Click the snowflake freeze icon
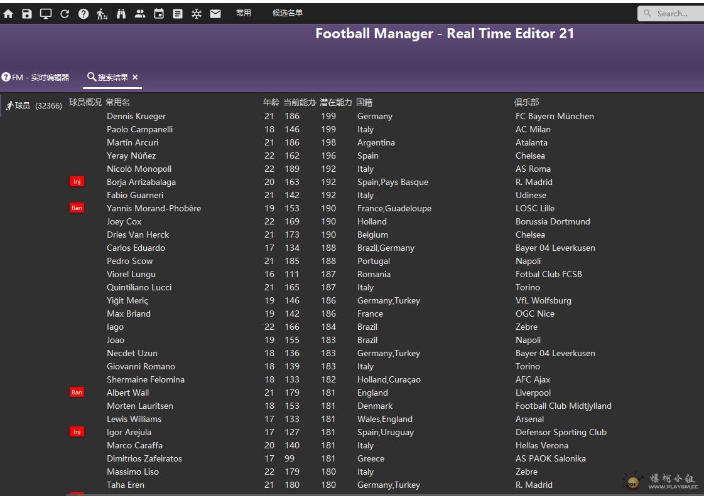Screen dimensions: 704x496 [x=197, y=14]
